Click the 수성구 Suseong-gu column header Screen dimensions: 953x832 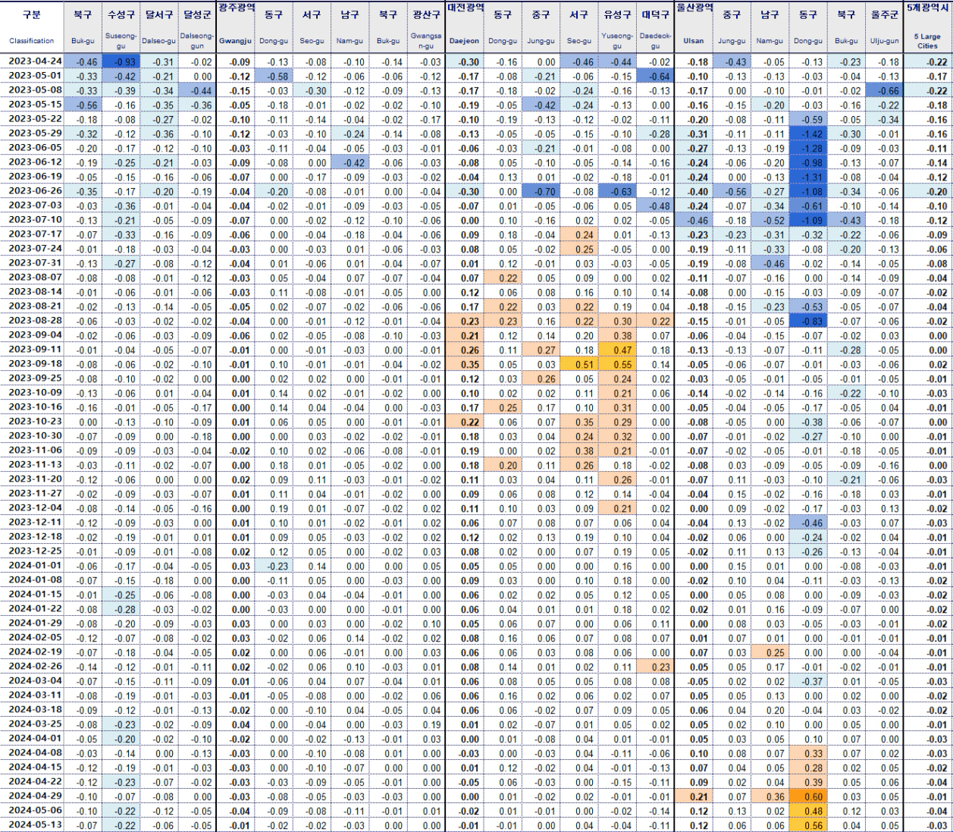[x=121, y=27]
